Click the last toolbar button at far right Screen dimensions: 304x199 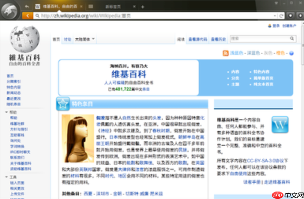[x=300, y=16]
